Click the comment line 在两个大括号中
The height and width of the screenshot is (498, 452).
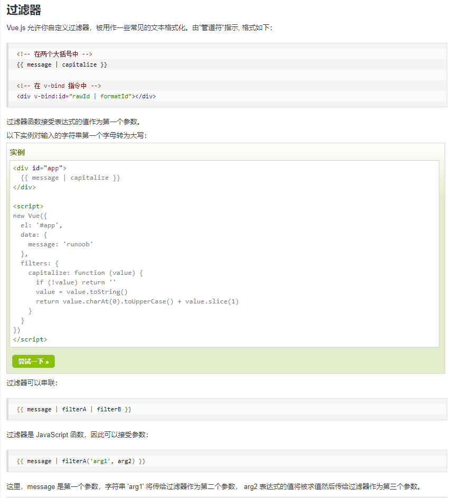tap(54, 54)
